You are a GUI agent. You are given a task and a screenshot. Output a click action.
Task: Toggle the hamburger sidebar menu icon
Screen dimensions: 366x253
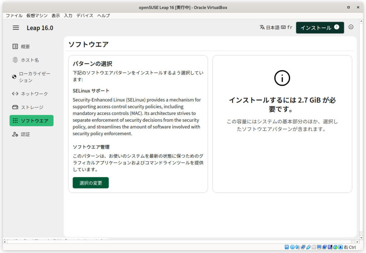tap(16, 28)
